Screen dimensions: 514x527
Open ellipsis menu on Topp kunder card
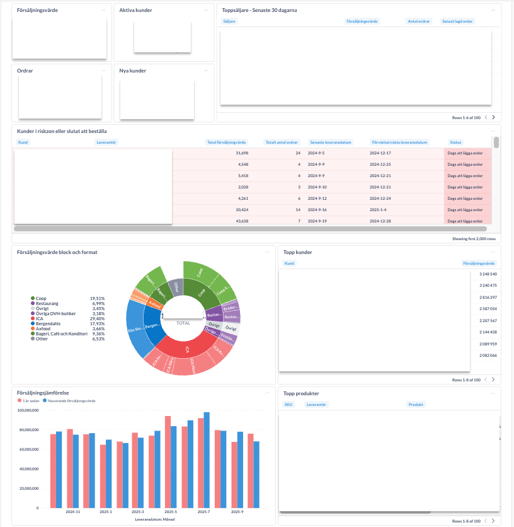(493, 252)
